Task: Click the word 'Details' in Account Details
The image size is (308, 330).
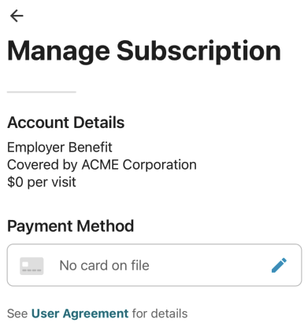Action: click(x=98, y=123)
